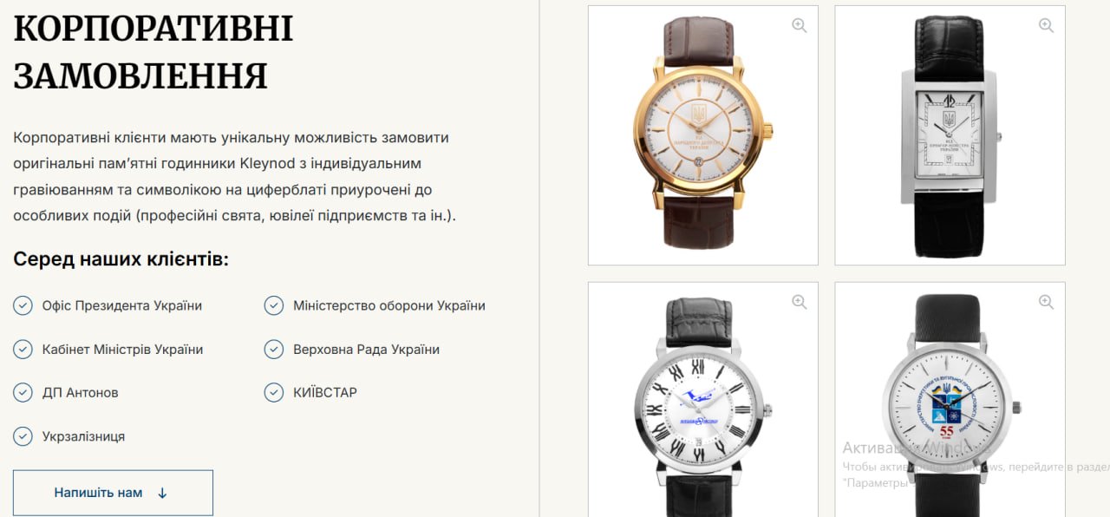Open the Roman numeral watch thumbnail

703,400
